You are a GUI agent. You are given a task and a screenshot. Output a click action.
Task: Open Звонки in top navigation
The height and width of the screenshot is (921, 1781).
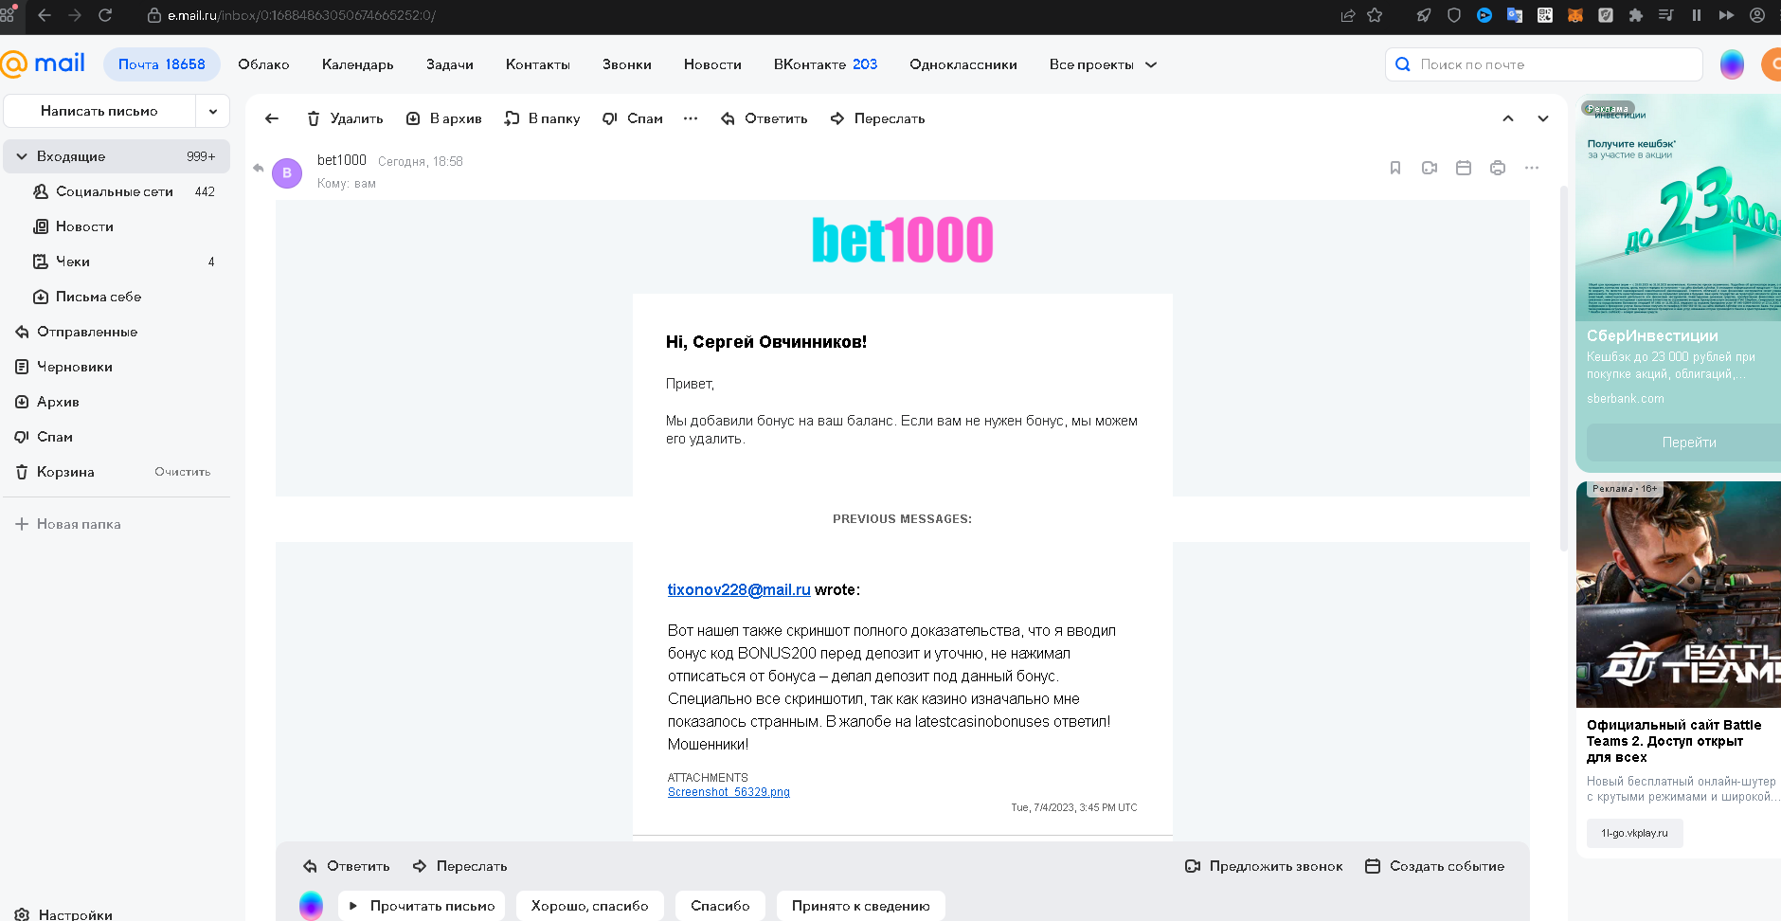pos(627,64)
